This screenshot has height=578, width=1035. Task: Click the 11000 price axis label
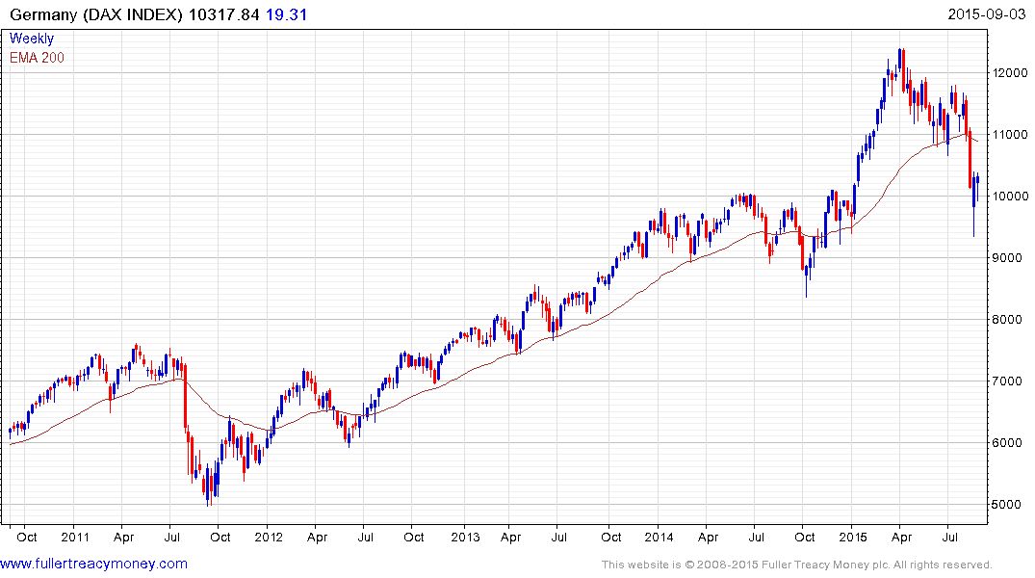tap(1010, 134)
